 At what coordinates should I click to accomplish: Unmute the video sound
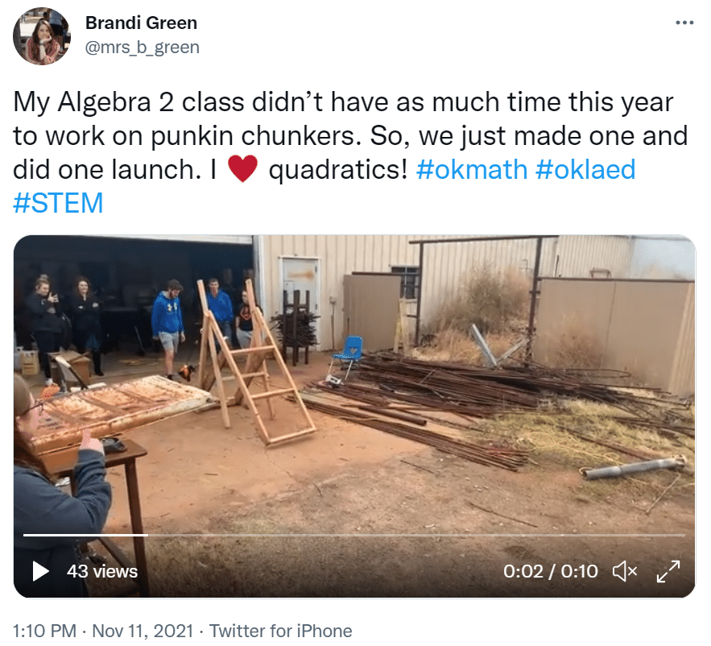pos(625,571)
